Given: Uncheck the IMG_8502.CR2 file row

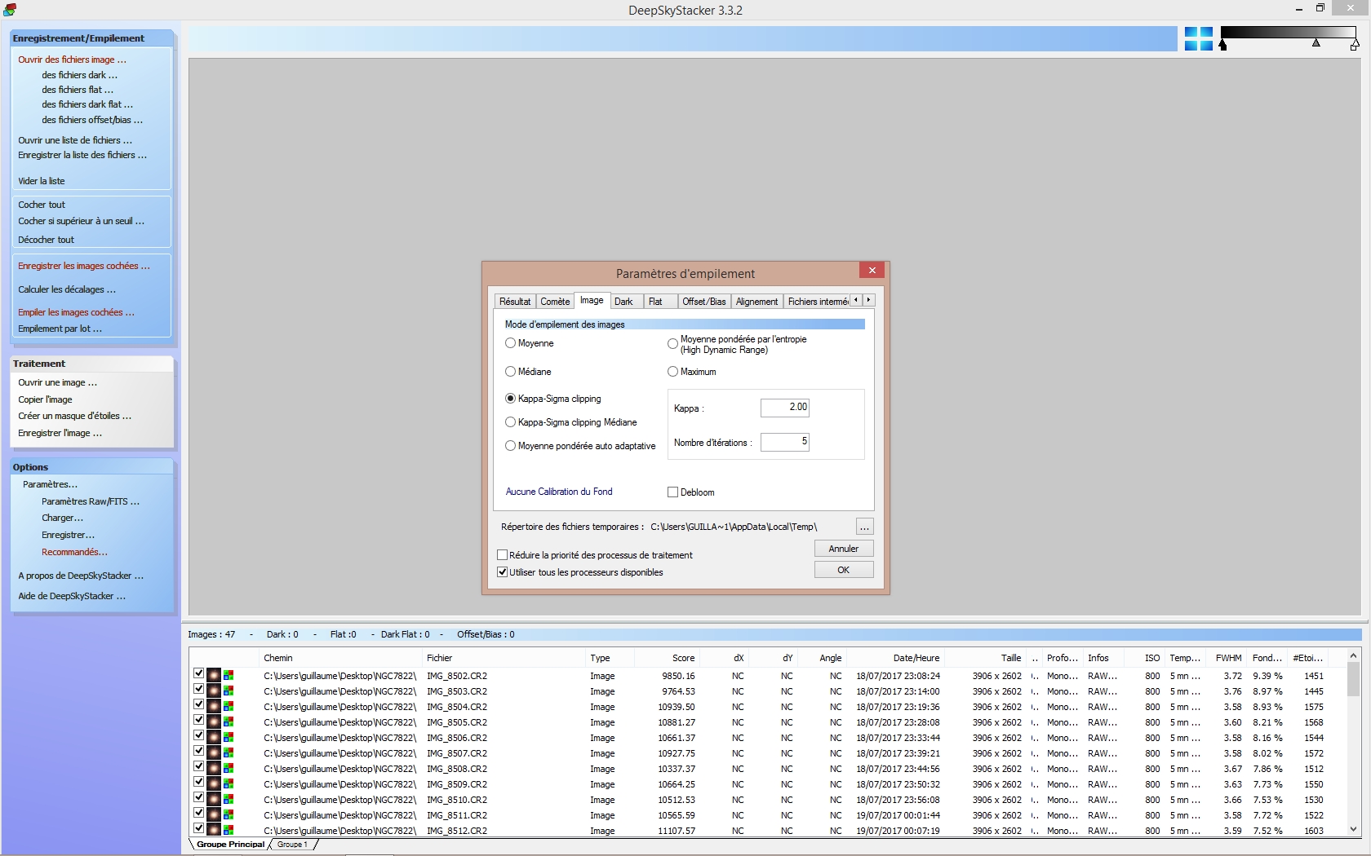Looking at the screenshot, I should click(198, 673).
